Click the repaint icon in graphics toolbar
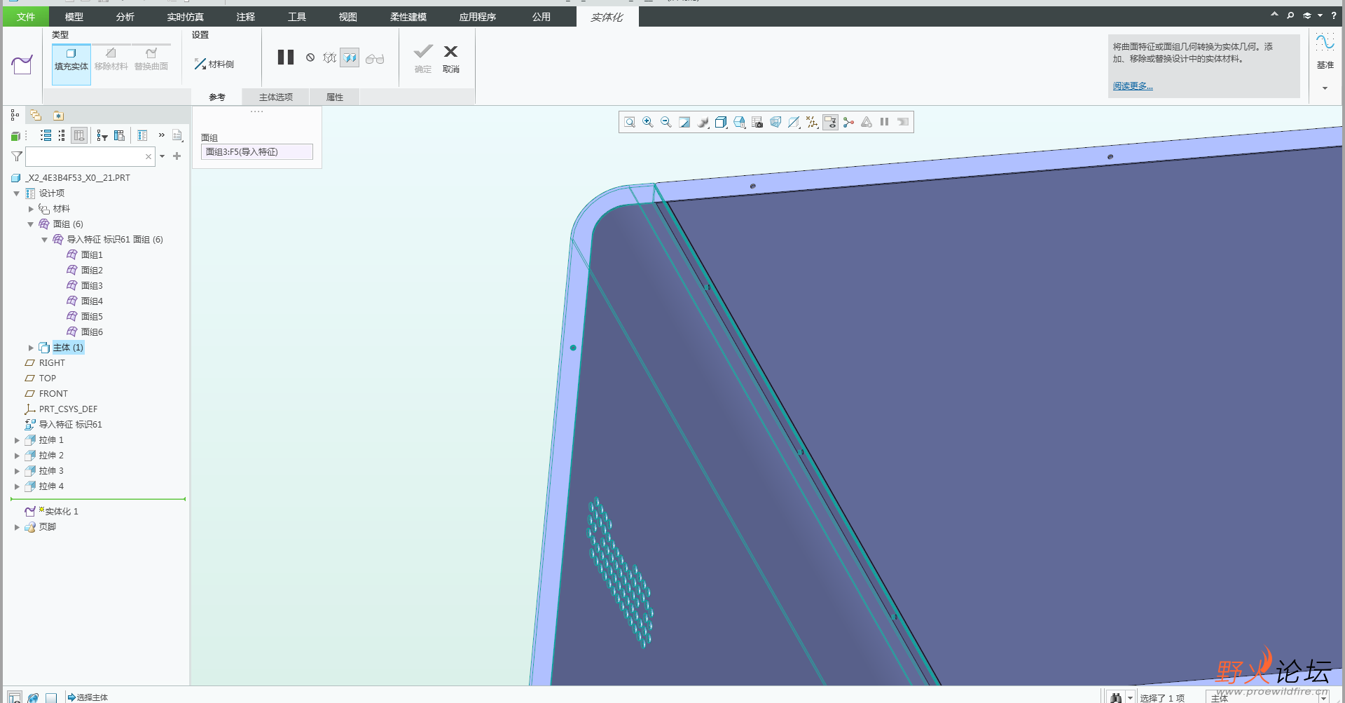Viewport: 1345px width, 703px height. 684,122
